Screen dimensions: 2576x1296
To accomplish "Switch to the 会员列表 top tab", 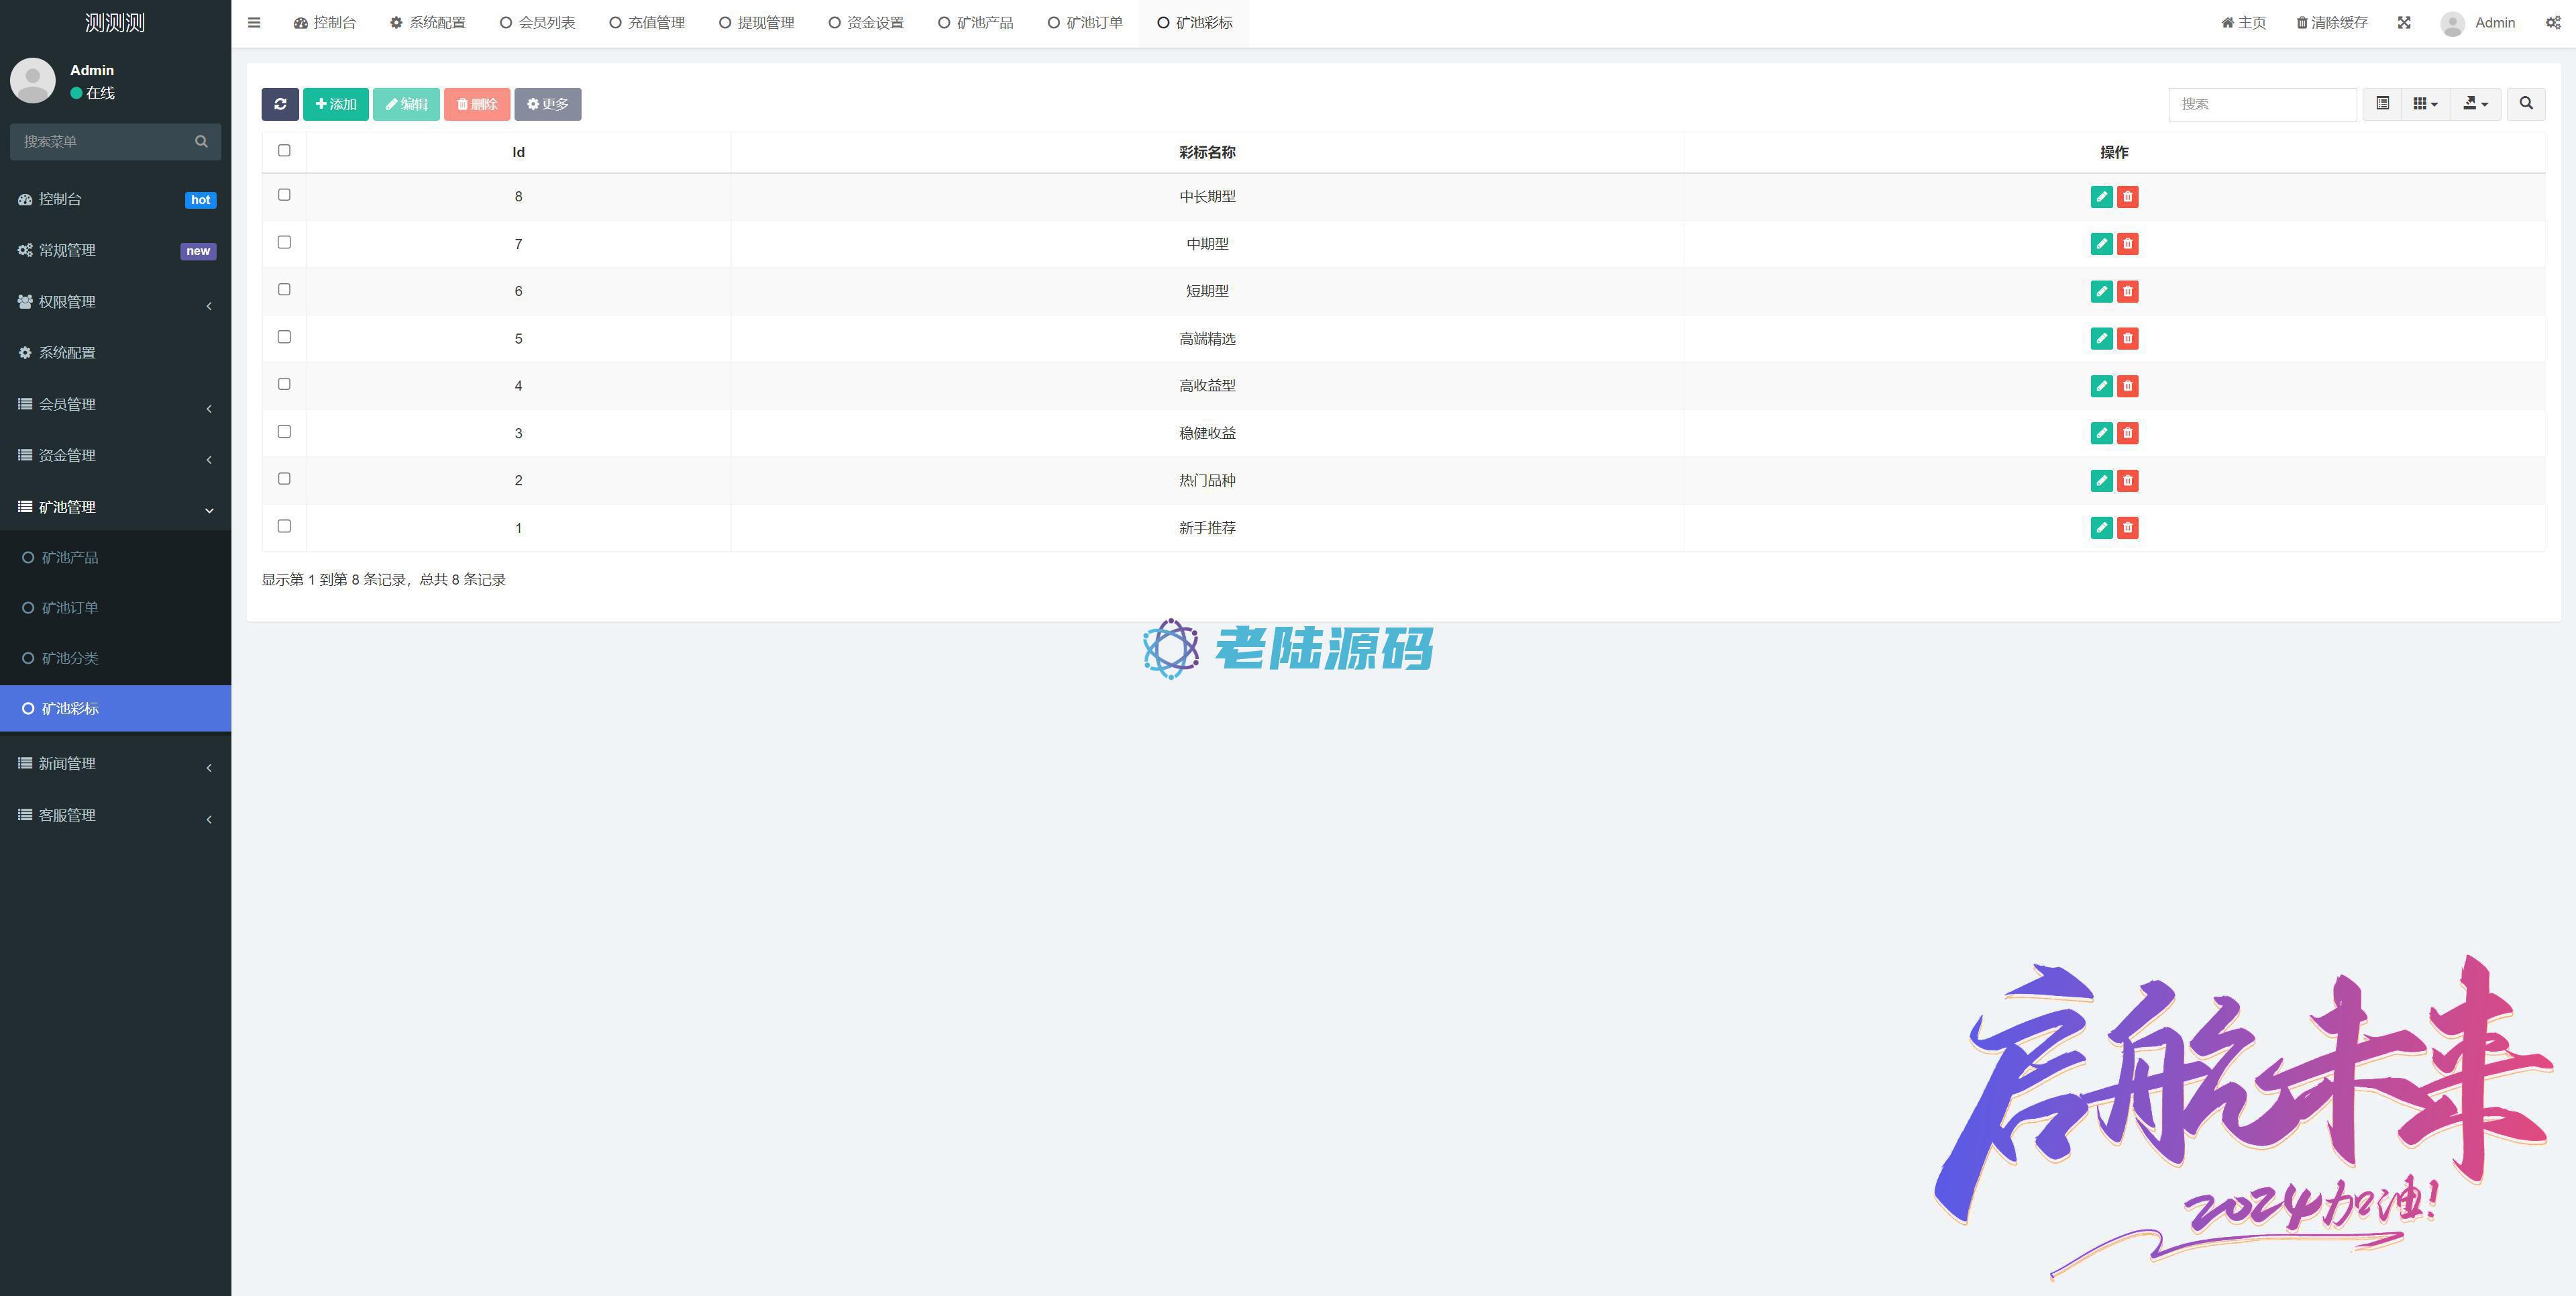I will [538, 22].
